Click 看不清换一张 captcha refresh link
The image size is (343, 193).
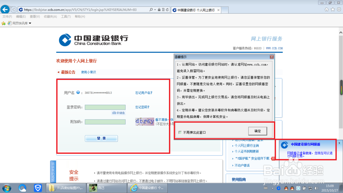click(x=164, y=120)
